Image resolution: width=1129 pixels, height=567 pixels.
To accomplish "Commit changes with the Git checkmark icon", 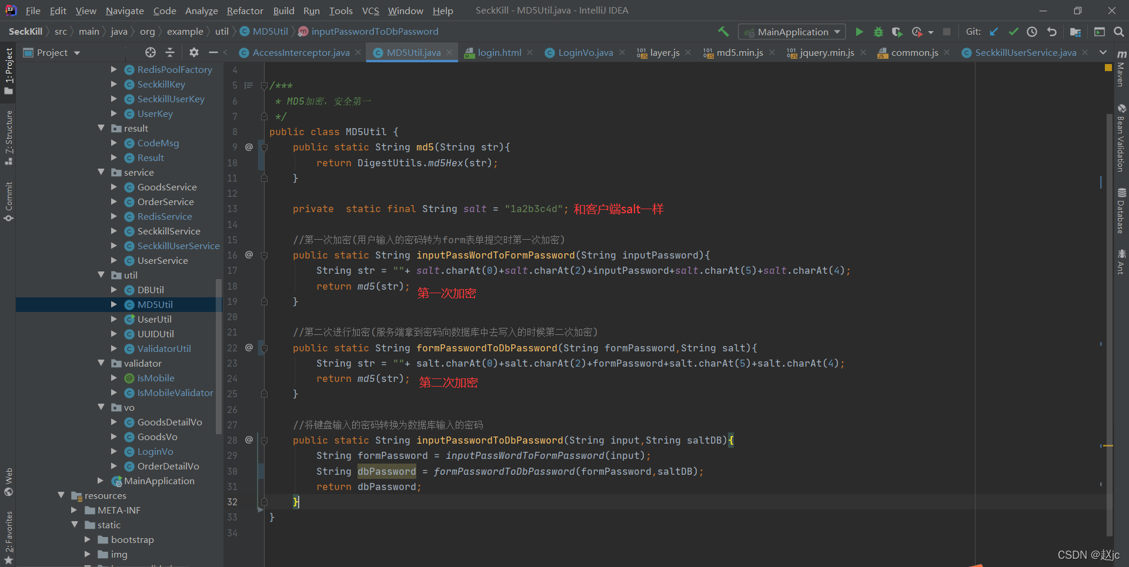I will click(1013, 32).
